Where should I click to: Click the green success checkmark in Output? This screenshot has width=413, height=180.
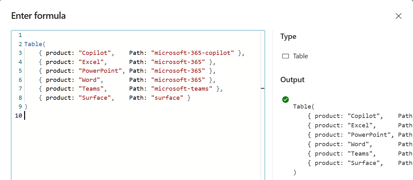tap(285, 99)
